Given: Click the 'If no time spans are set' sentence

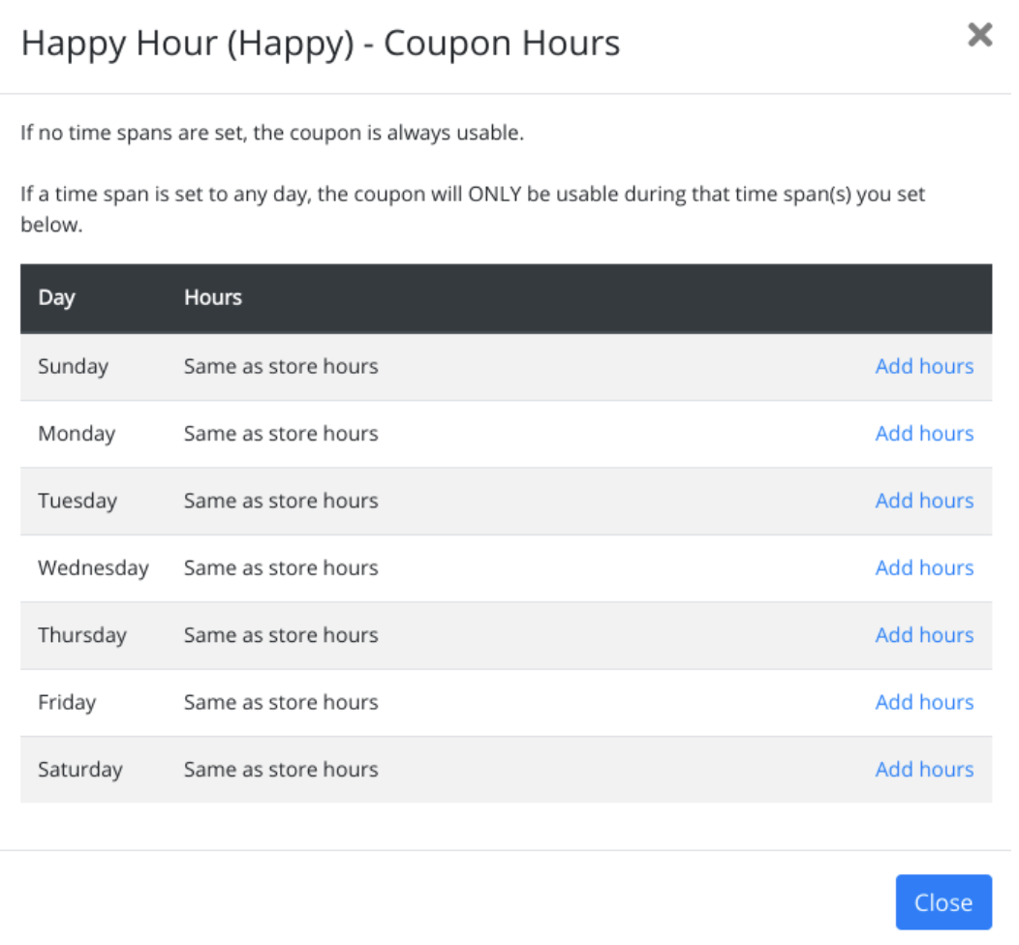Looking at the screenshot, I should click(272, 133).
